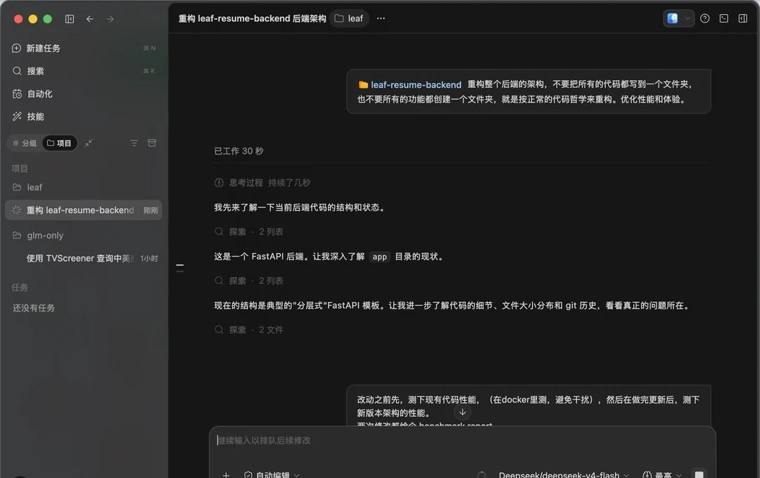Click the plus attach button
Screen dimensions: 760x478
coord(226,474)
